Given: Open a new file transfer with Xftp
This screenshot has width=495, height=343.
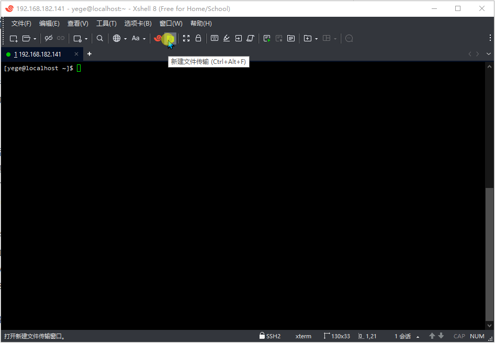Looking at the screenshot, I should [x=167, y=38].
